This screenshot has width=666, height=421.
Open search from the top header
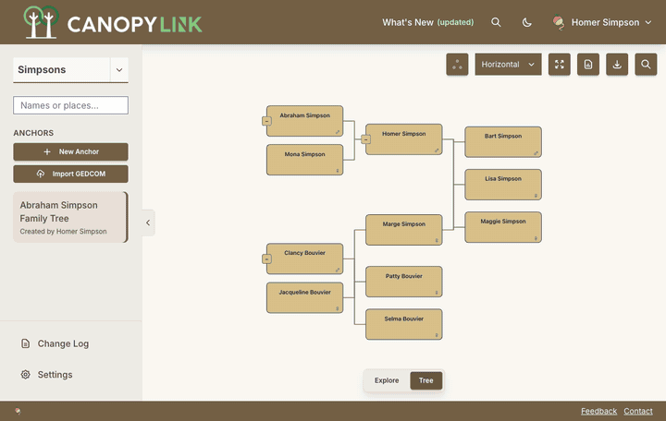(x=496, y=22)
